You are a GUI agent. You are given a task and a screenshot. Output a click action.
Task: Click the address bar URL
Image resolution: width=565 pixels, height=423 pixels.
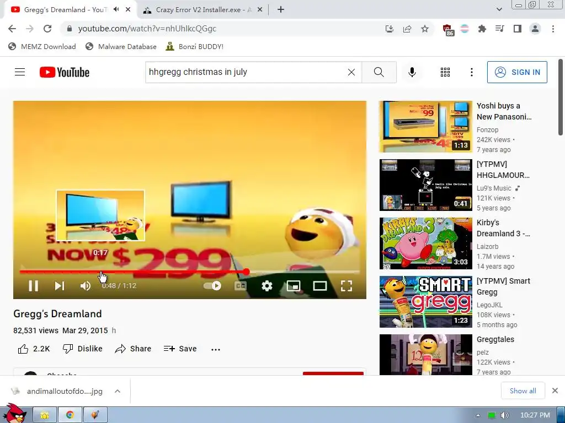tap(147, 29)
